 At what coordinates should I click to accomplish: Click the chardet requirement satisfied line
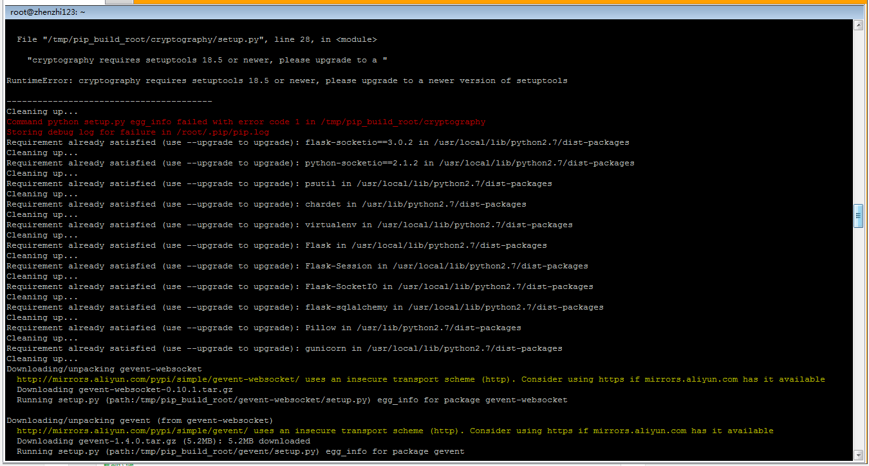pos(266,205)
